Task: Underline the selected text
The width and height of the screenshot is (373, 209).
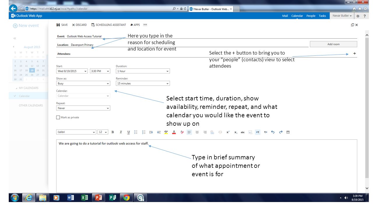Action: 129,132
